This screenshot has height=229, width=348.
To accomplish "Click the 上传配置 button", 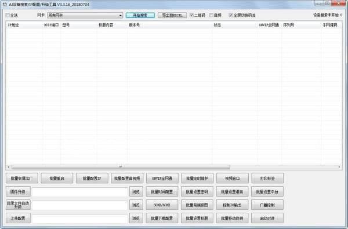I will pyautogui.click(x=18, y=218).
